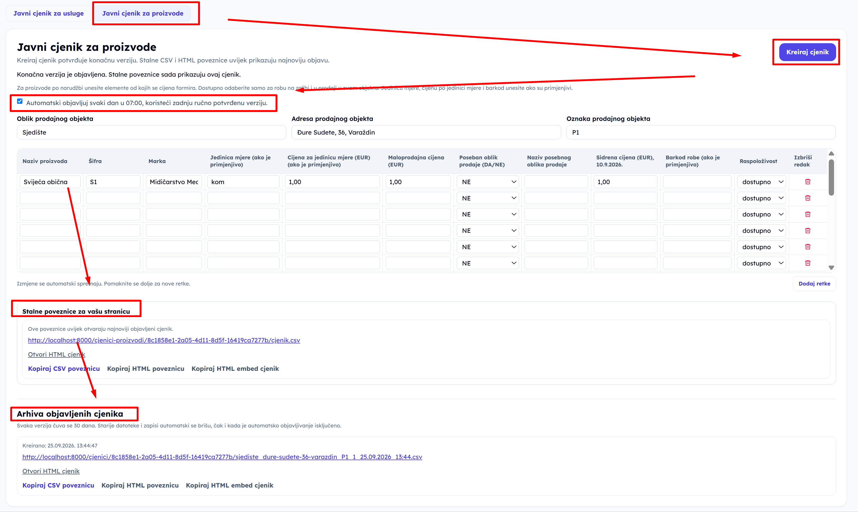The image size is (858, 512).
Task: Click table vertical scrollbar thumb
Action: 831,177
